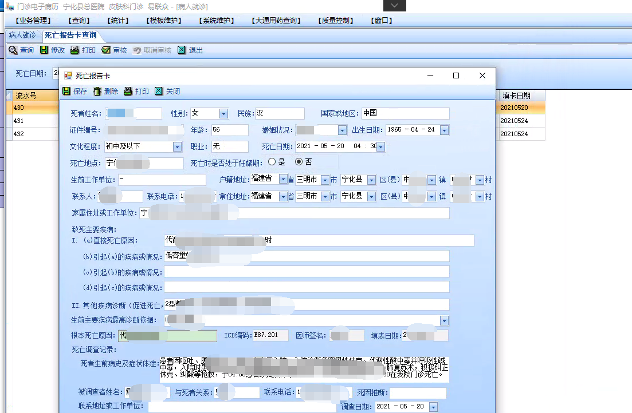Open 常住地址 county dropdown 宁化县
Screen dimensions: 632x413
pyautogui.click(x=372, y=196)
